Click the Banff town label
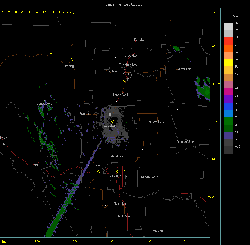This screenshot has height=245, width=250. click(x=36, y=165)
